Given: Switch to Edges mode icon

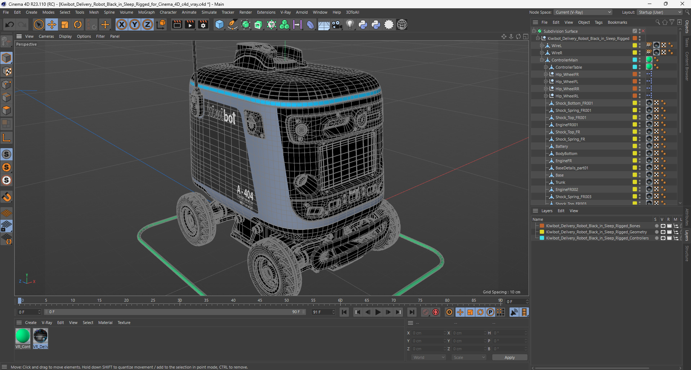Looking at the screenshot, I should pos(6,97).
